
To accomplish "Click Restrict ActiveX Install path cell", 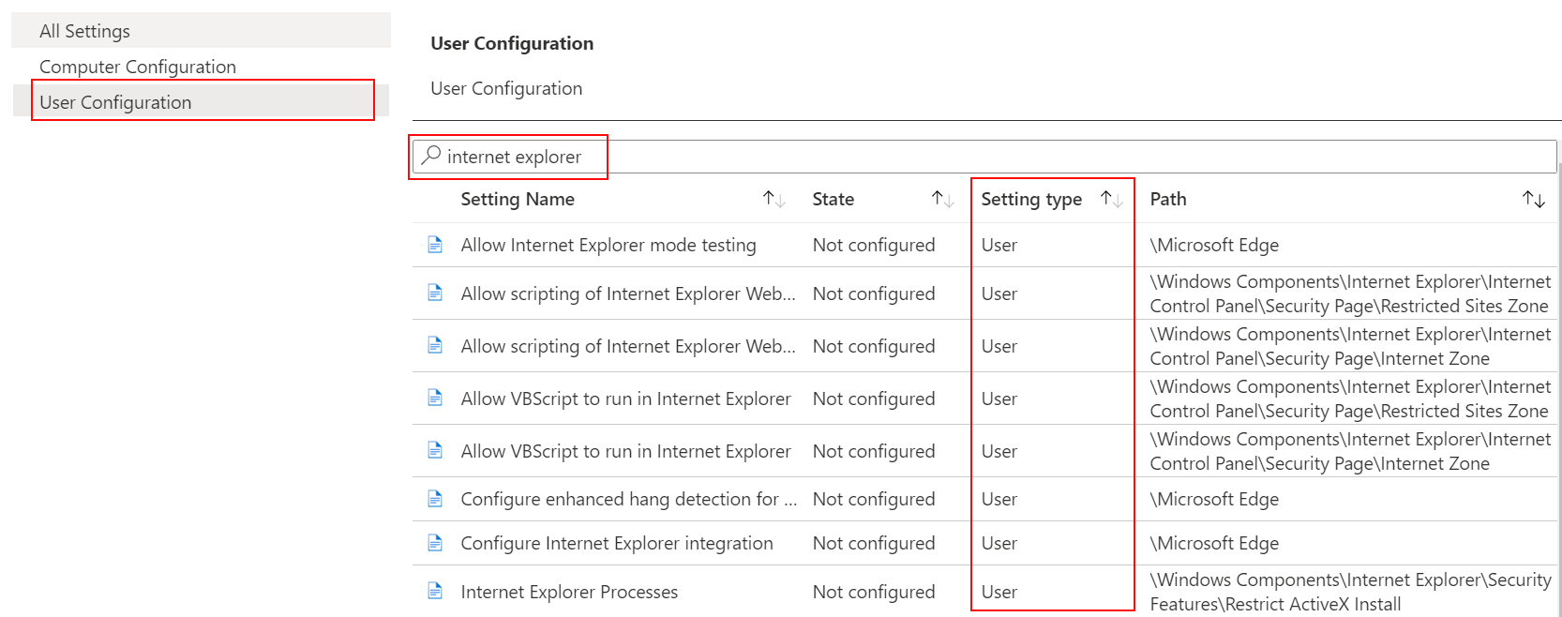I will [x=1350, y=592].
